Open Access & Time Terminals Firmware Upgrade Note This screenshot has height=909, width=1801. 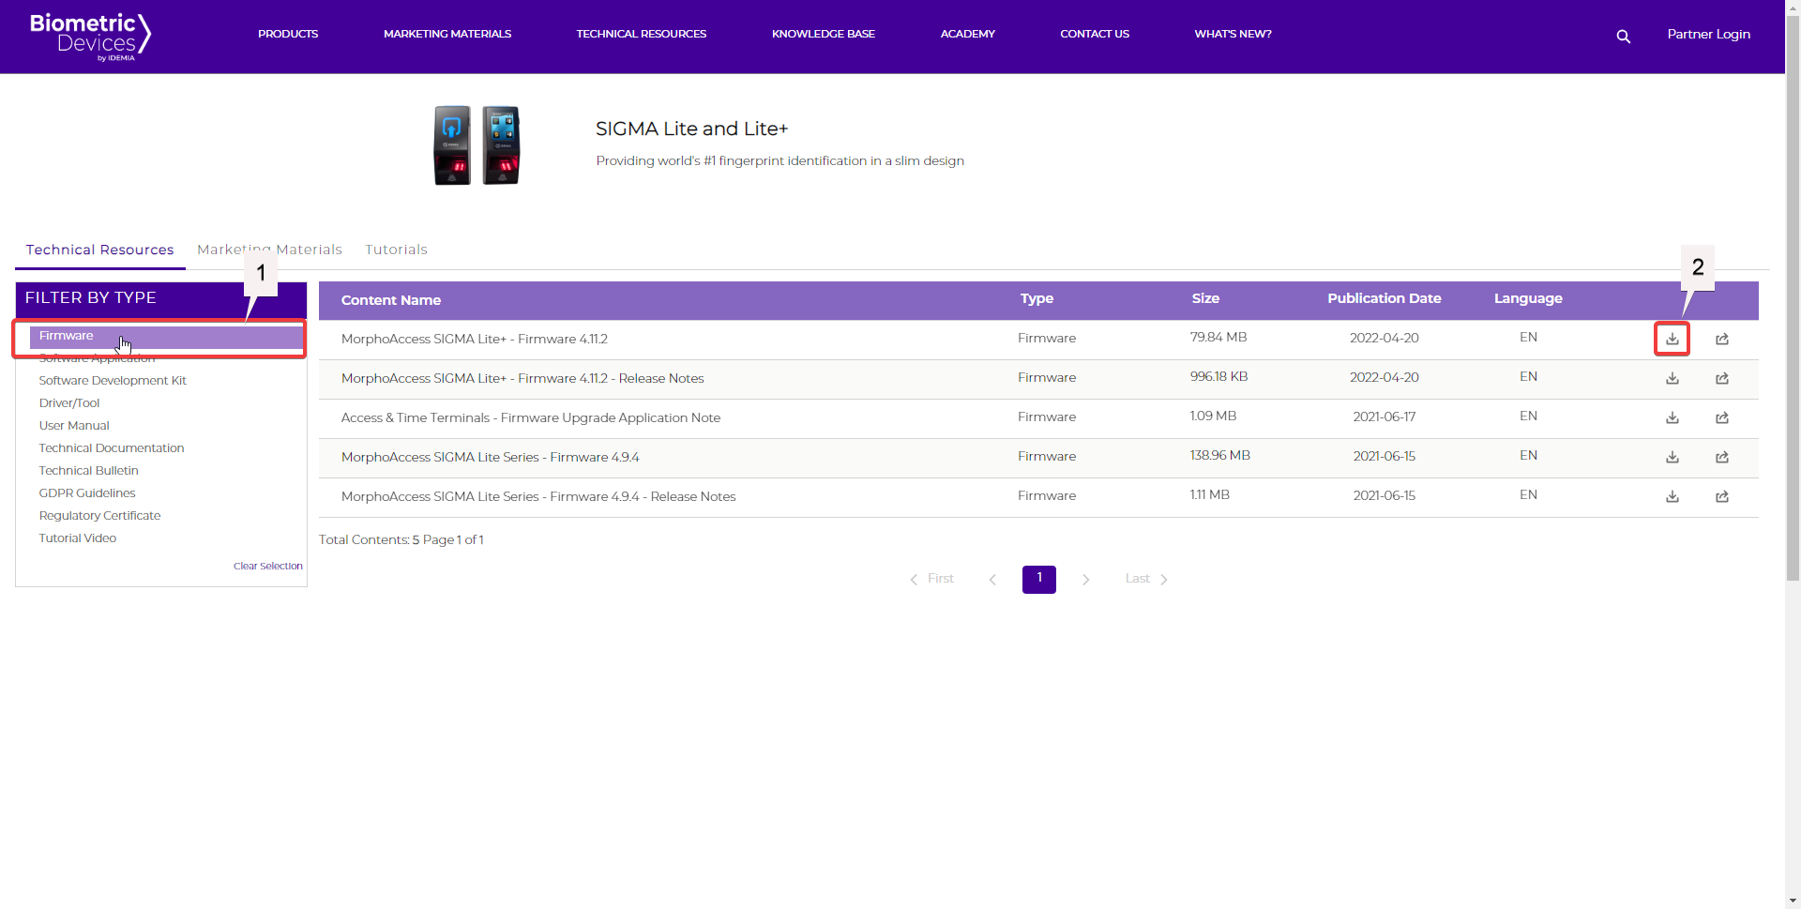[x=531, y=417]
